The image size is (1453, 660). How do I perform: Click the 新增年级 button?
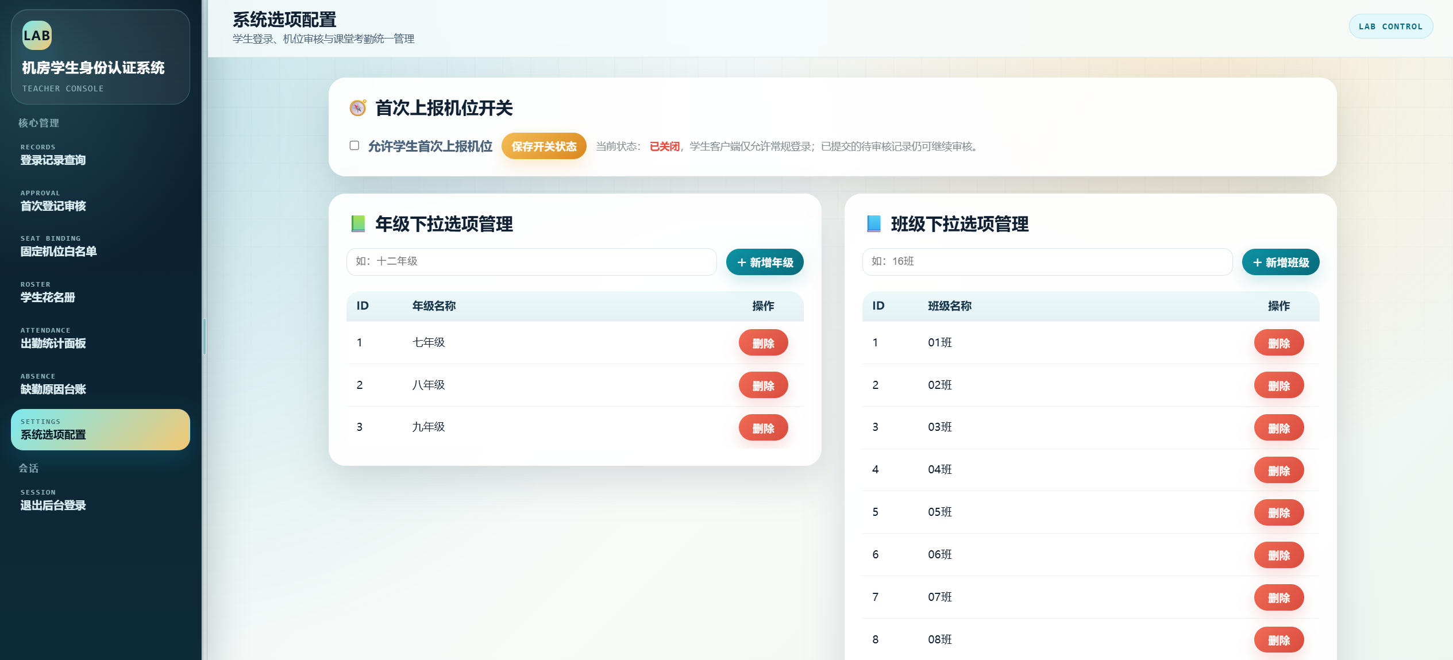tap(765, 262)
